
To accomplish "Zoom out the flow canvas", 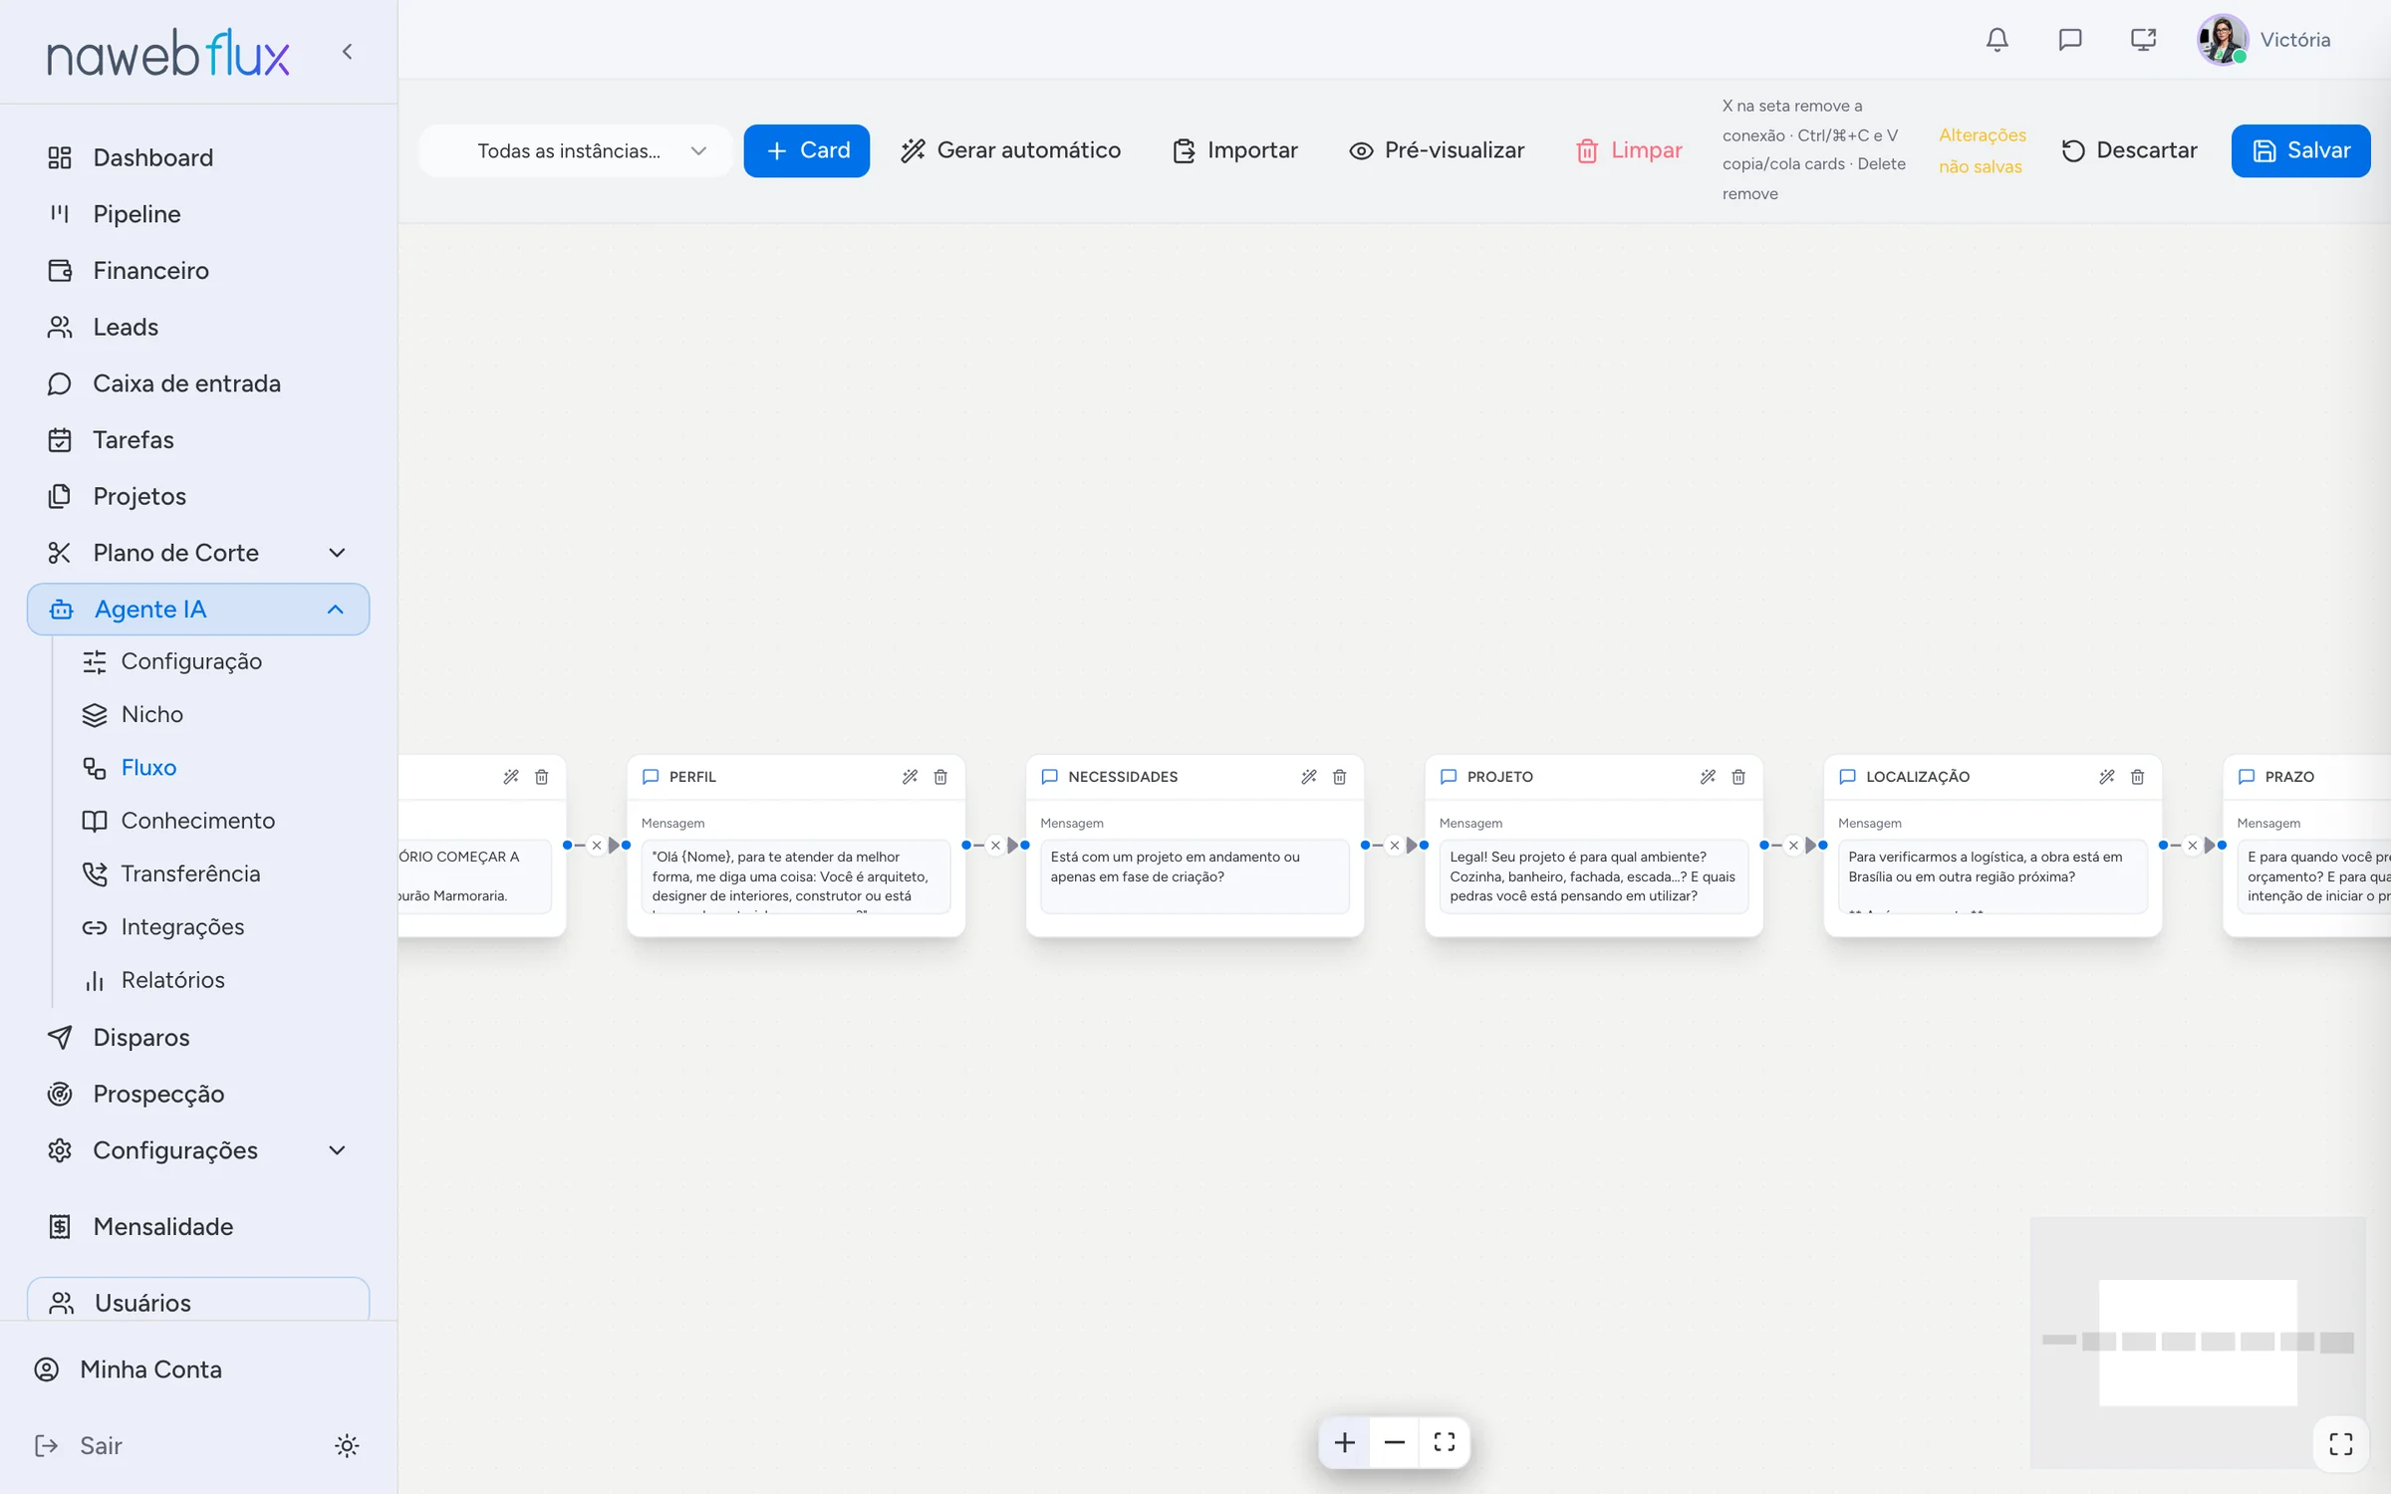I will 1394,1442.
